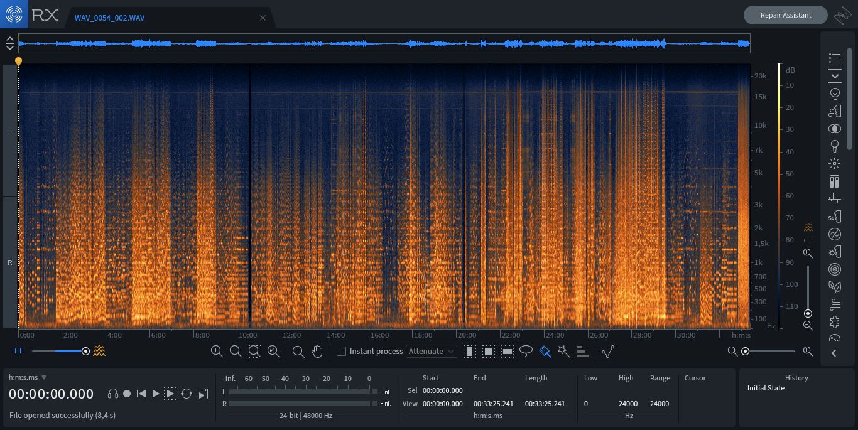Click the Find Similar Event icon
The image size is (858, 430).
click(582, 352)
